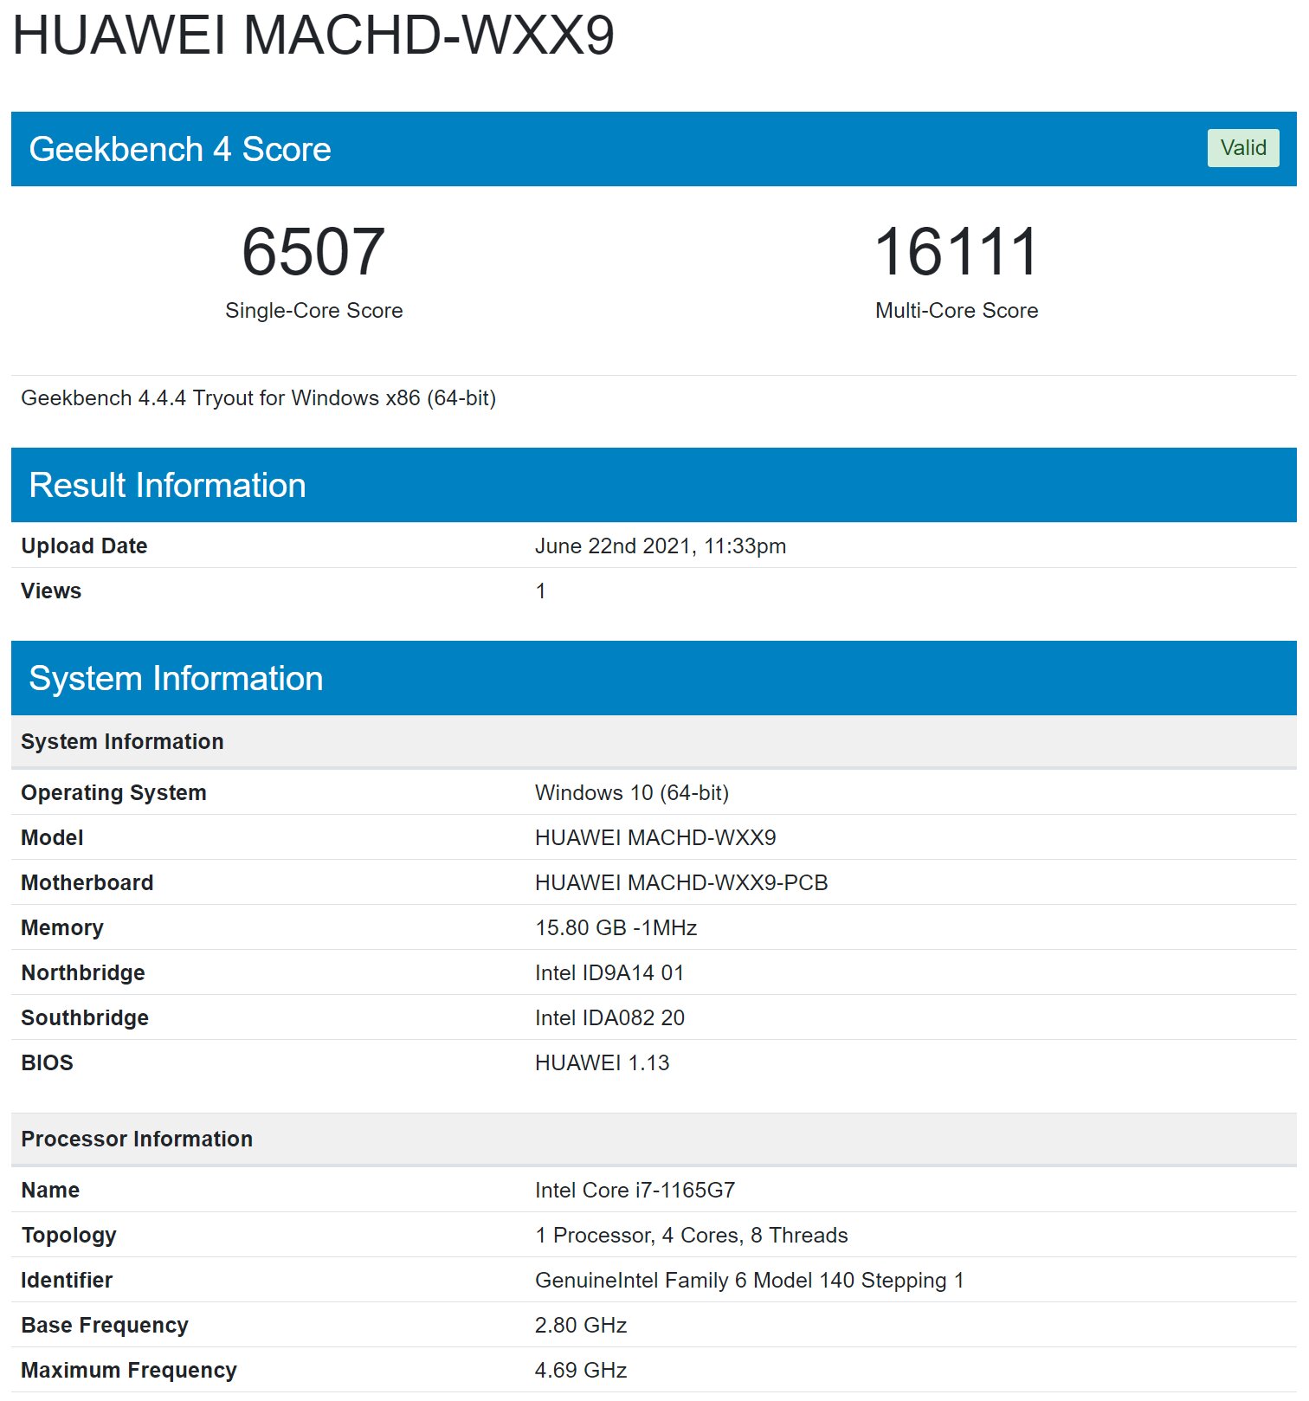This screenshot has height=1401, width=1309.
Task: Click the green Valid badge
Action: coord(1242,148)
